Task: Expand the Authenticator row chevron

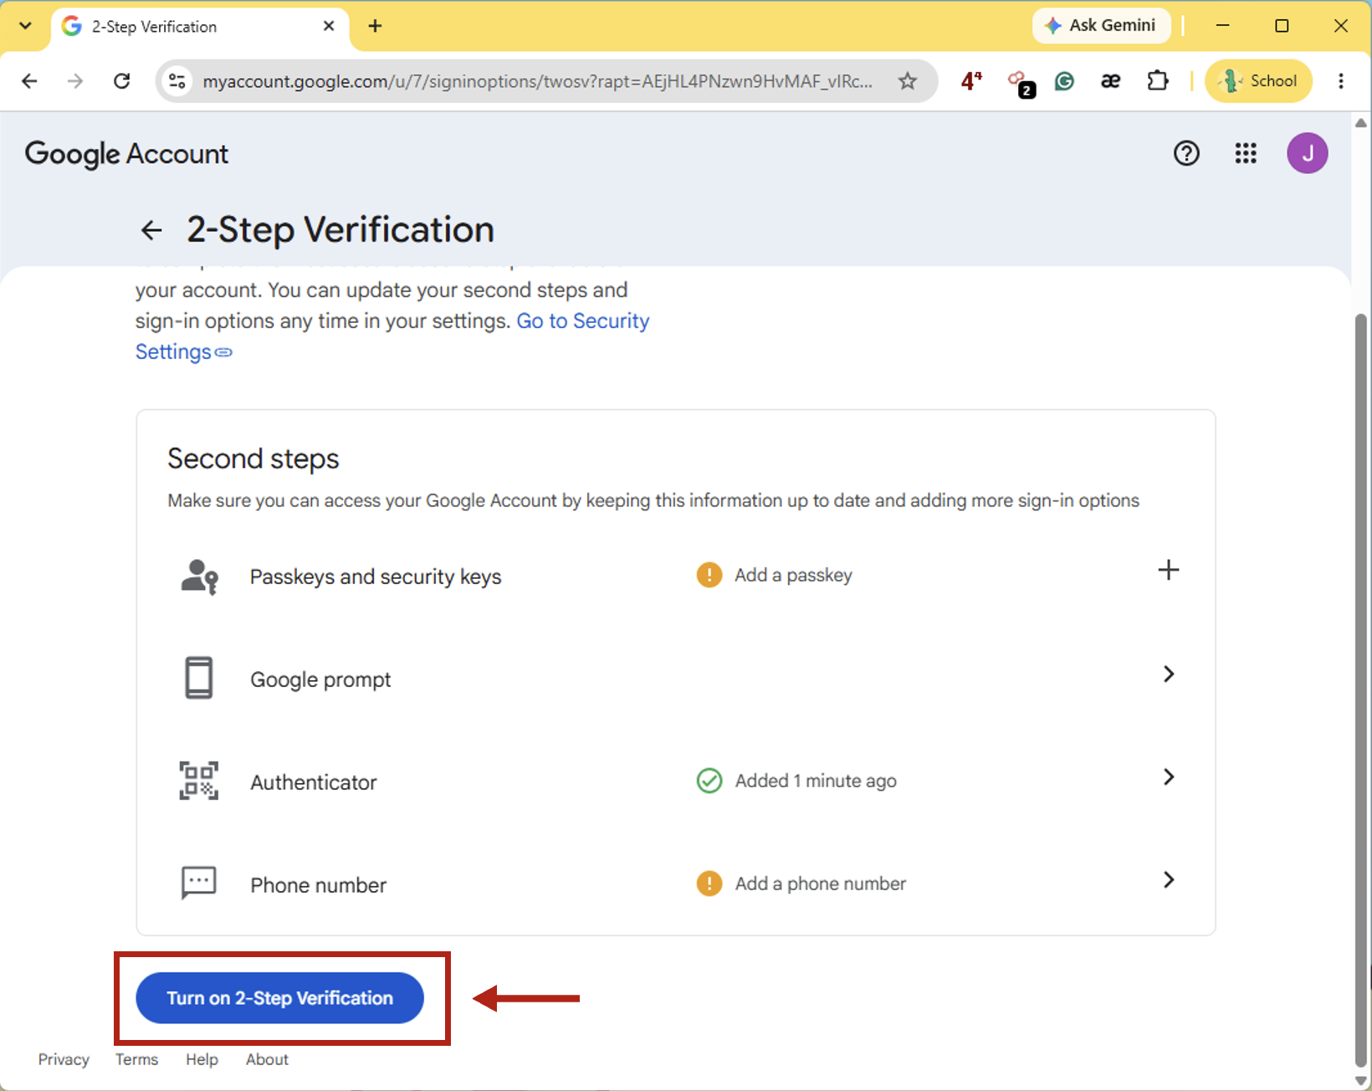Action: [1169, 777]
